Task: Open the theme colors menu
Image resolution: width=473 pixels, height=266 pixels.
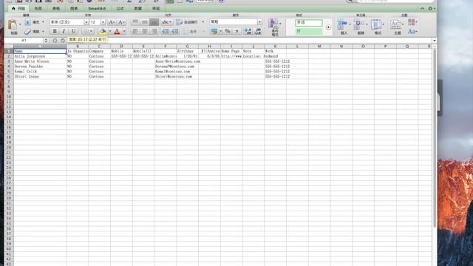Action: [412, 22]
